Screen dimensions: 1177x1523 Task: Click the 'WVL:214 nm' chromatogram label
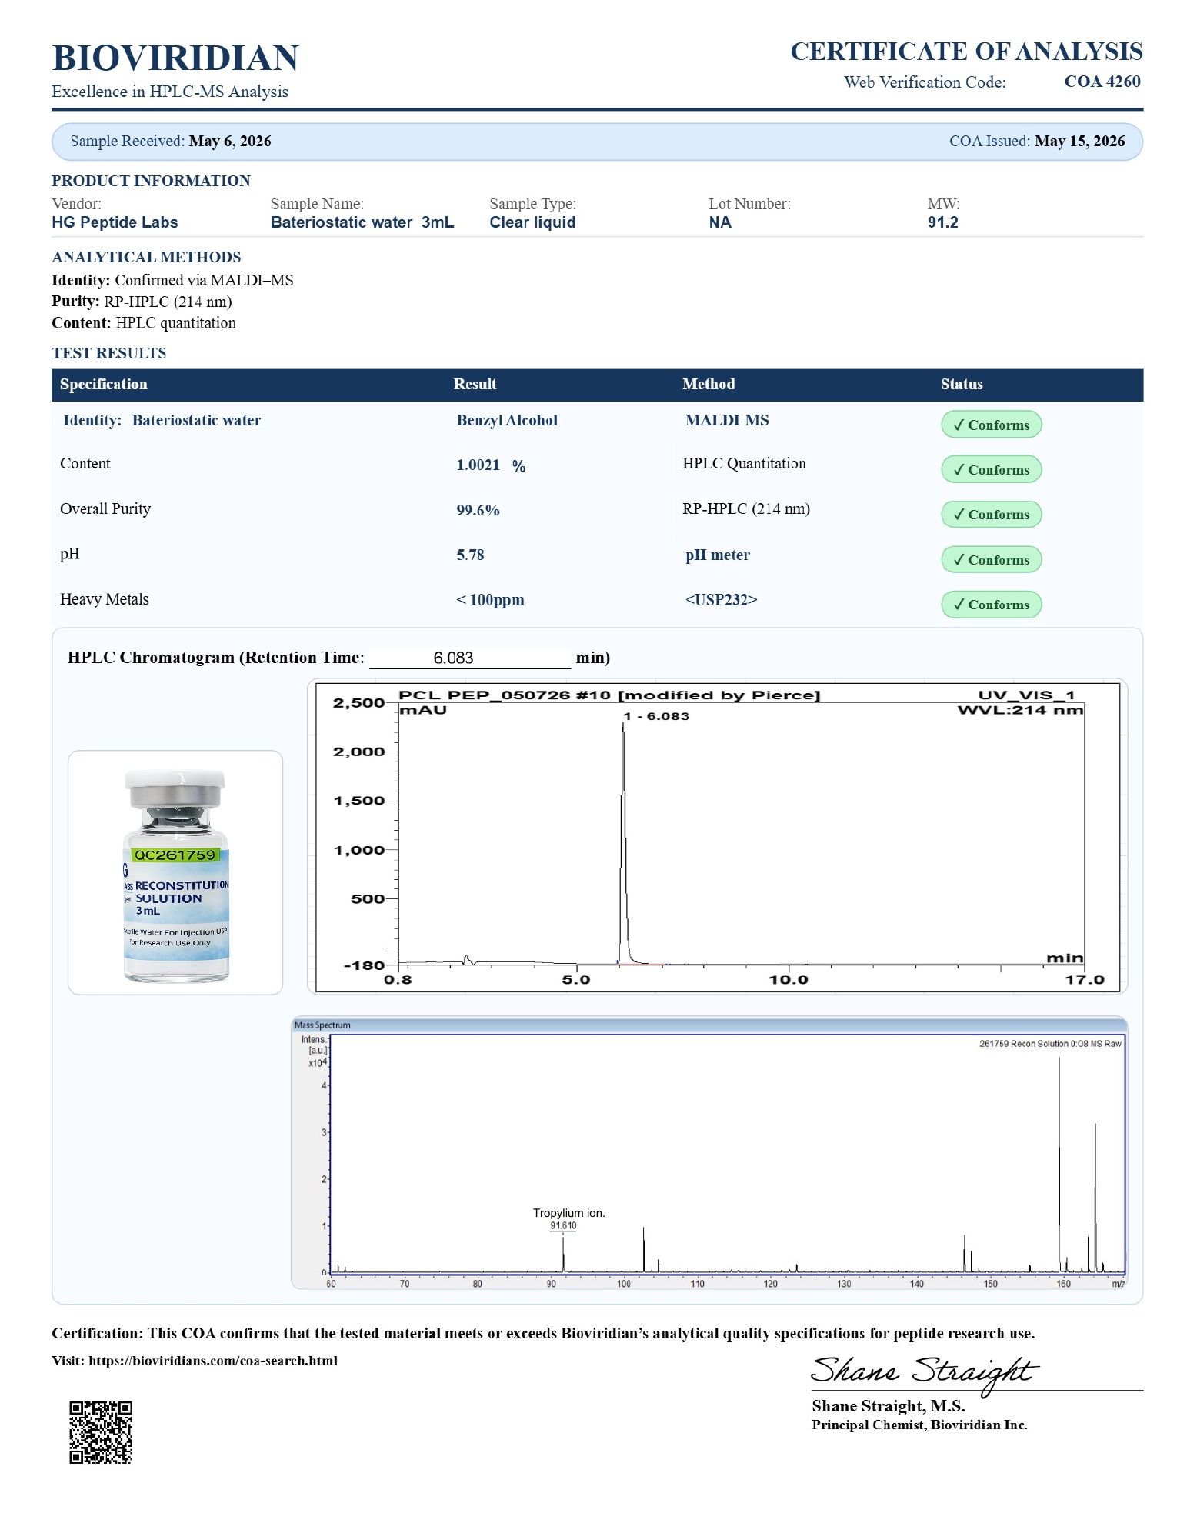point(1021,710)
